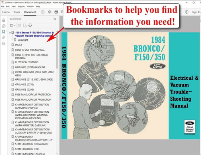Open the Plug-Ins menu
Screen dimensions: 201x155
21,6
